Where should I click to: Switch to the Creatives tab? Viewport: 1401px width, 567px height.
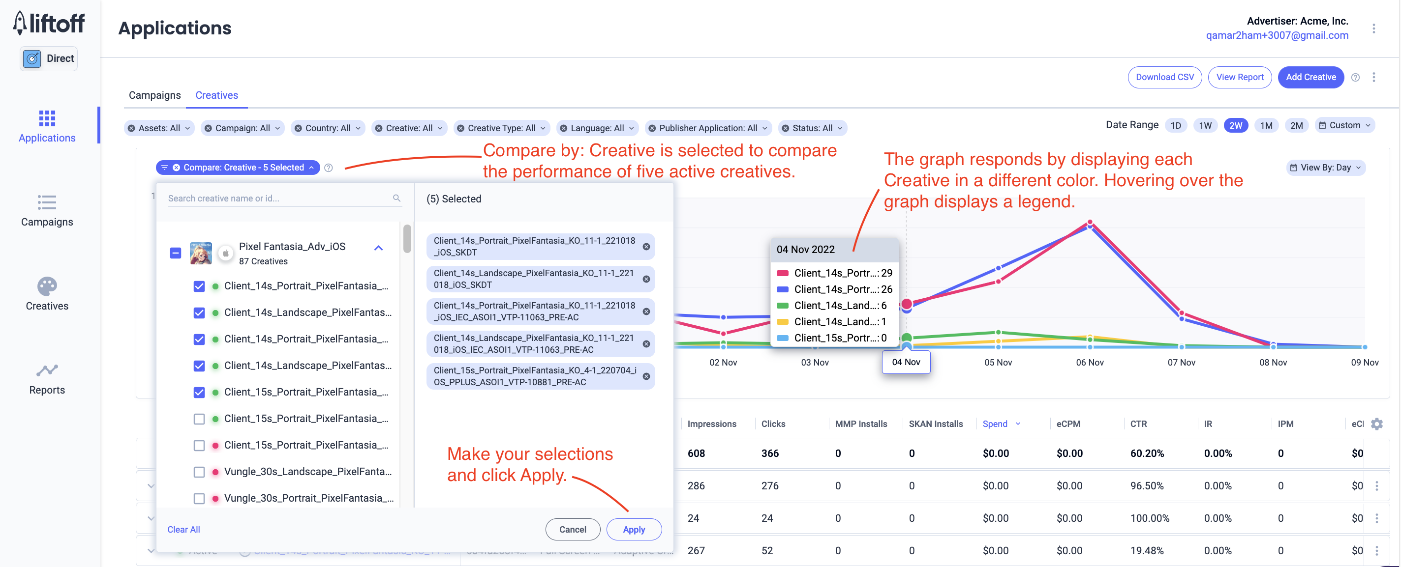click(216, 95)
